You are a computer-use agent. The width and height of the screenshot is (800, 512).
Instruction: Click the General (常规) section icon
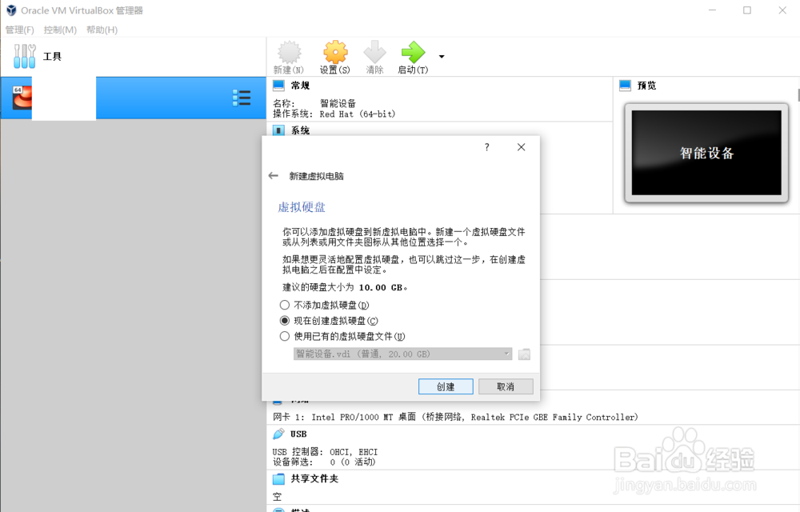(x=278, y=85)
